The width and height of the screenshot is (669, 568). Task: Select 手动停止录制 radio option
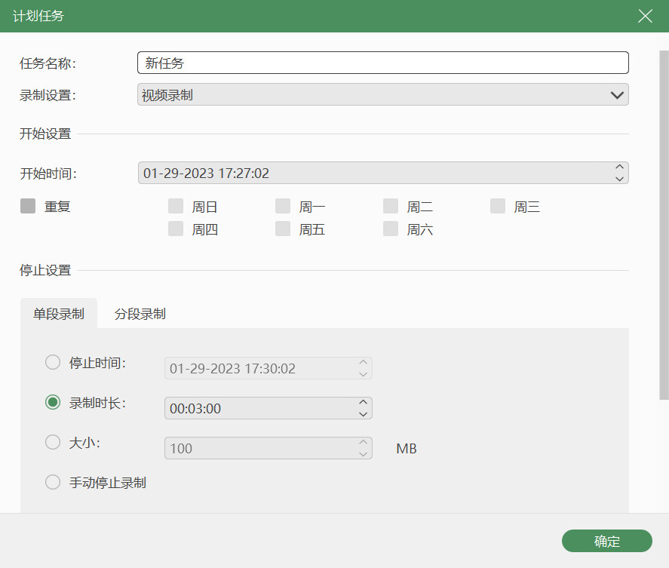pos(53,482)
